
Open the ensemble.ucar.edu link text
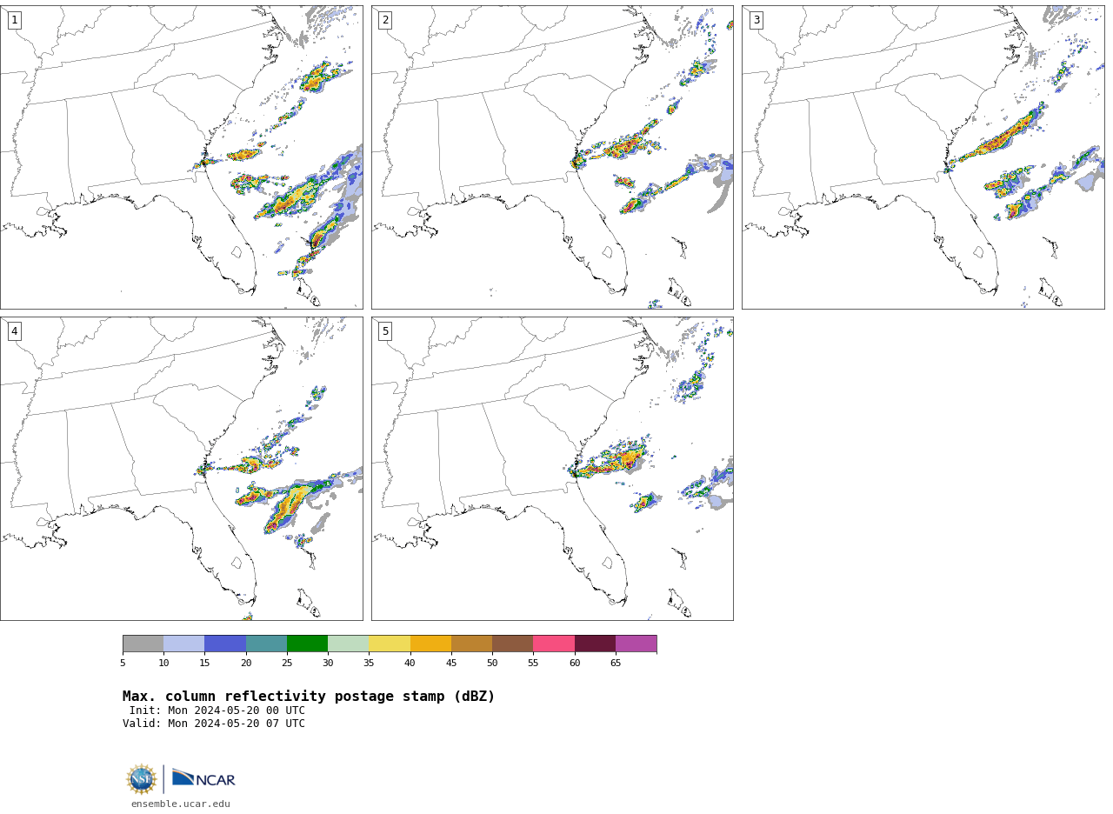pyautogui.click(x=181, y=804)
